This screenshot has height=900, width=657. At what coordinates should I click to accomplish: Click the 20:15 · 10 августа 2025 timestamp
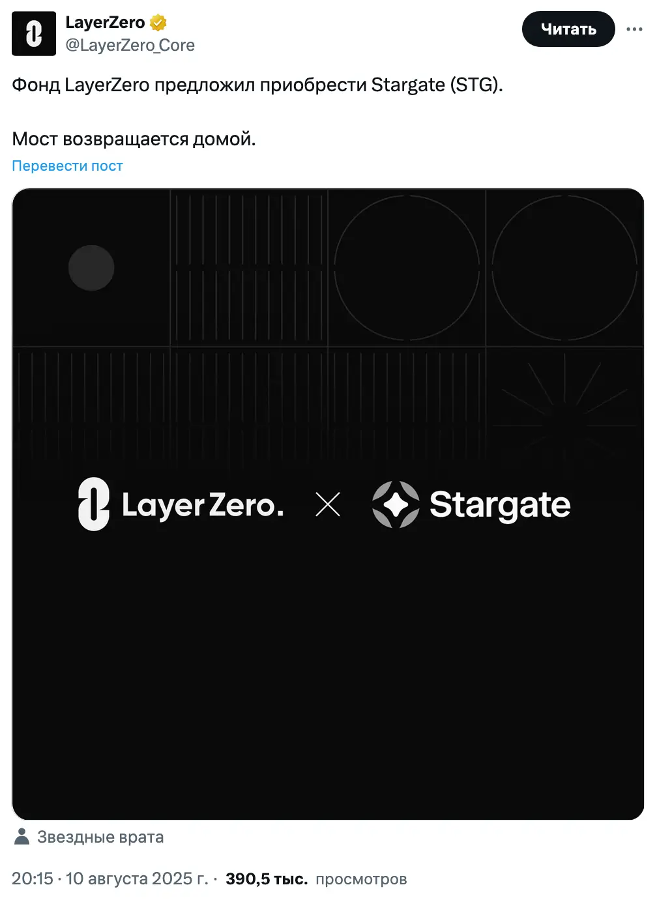click(x=109, y=878)
